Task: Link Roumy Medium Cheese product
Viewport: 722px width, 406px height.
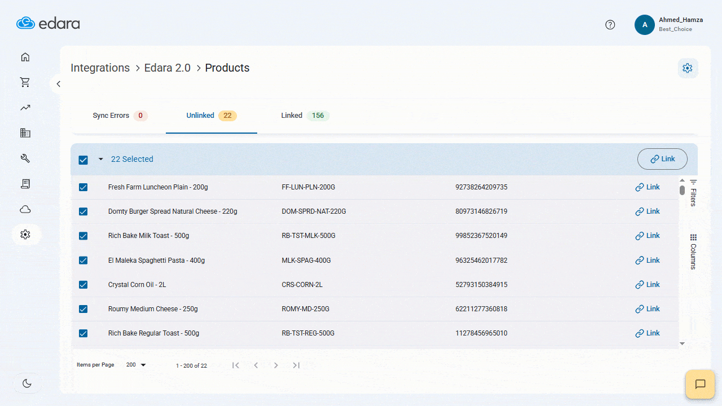Action: [x=648, y=309]
